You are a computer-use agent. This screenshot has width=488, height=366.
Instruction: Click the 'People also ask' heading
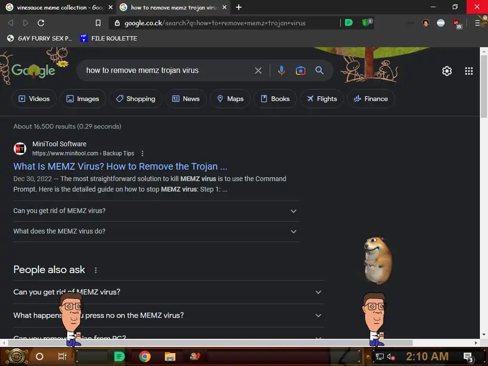[x=49, y=270]
